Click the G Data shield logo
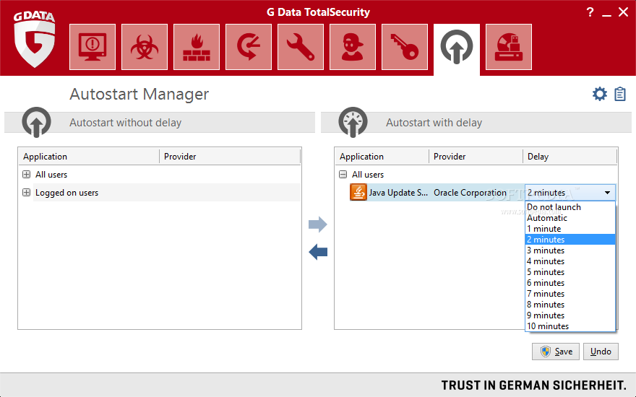Image resolution: width=636 pixels, height=397 pixels. (35, 40)
